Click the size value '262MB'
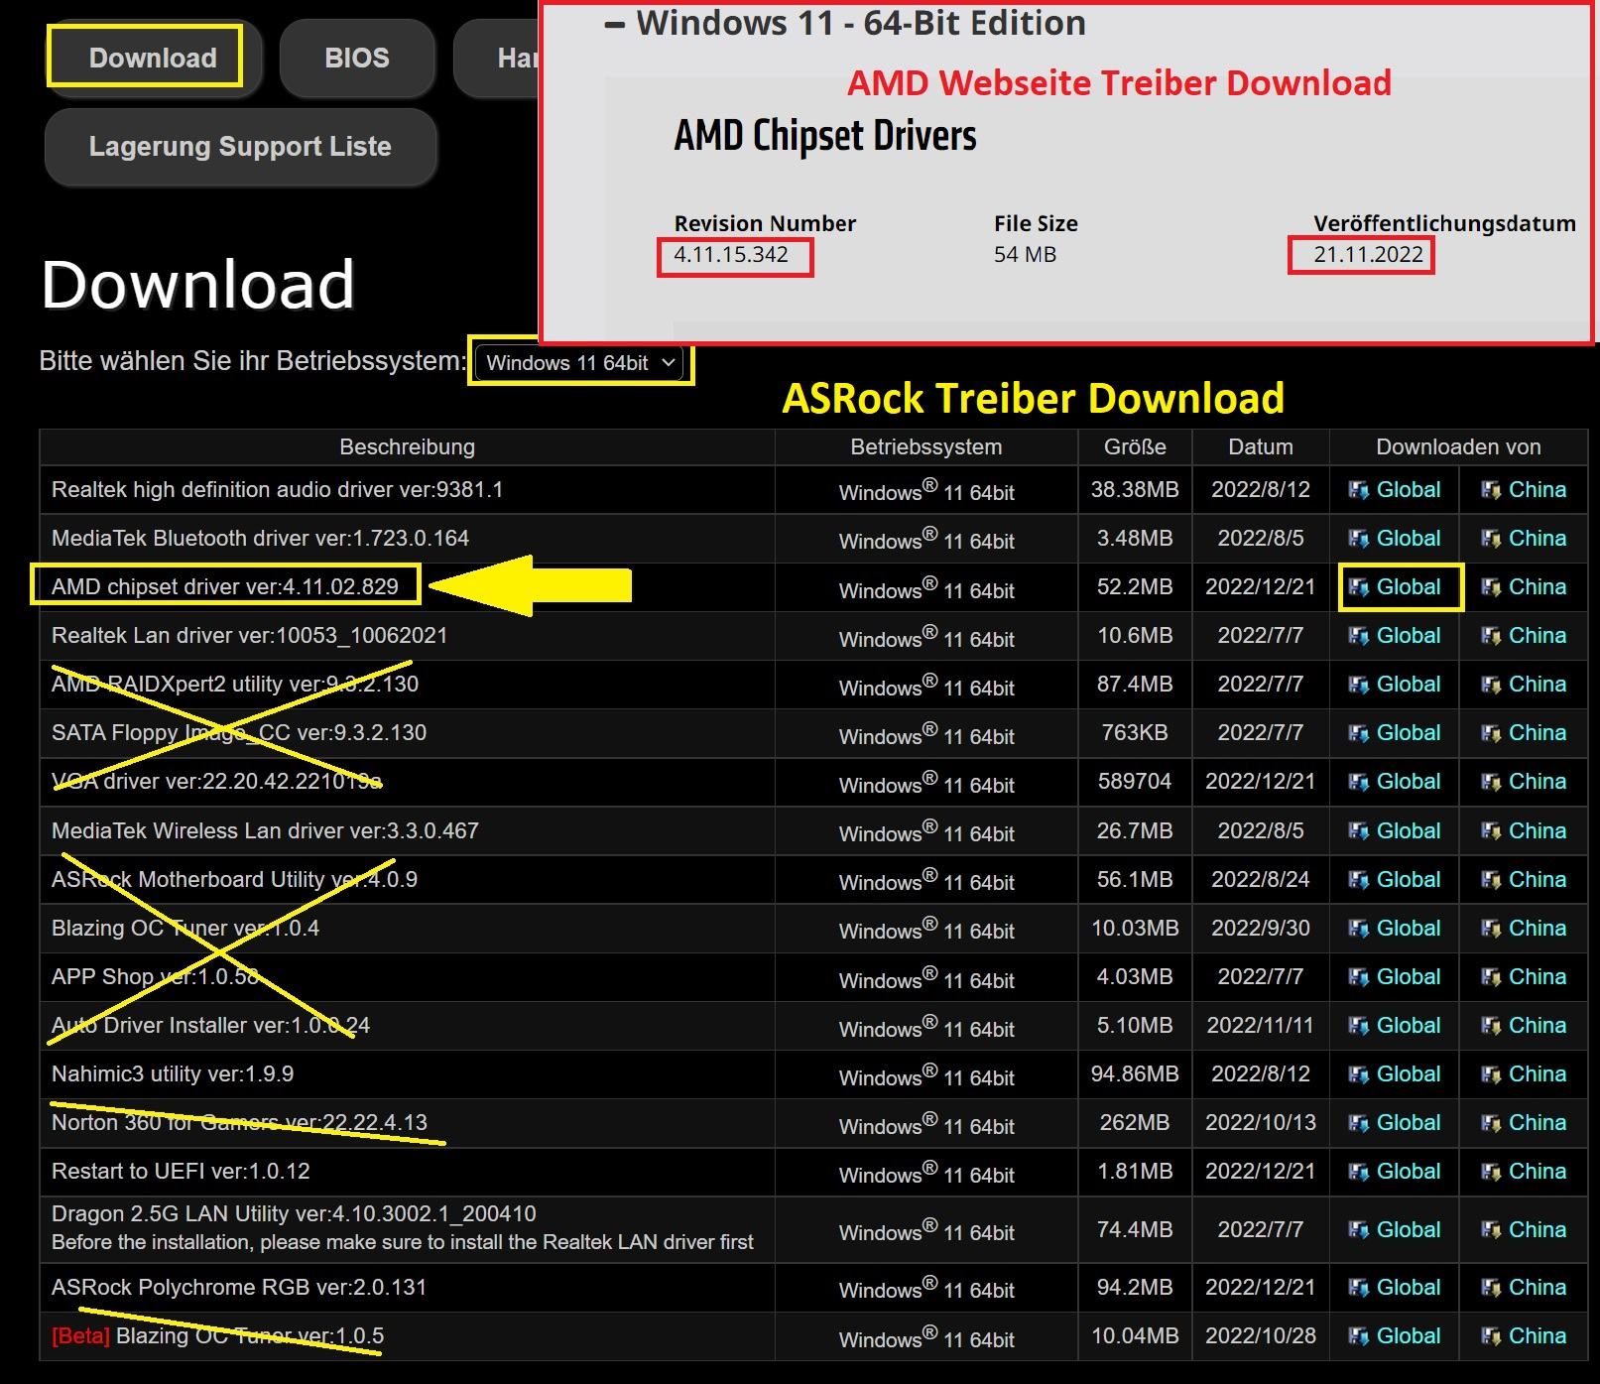This screenshot has width=1600, height=1384. [1135, 1123]
